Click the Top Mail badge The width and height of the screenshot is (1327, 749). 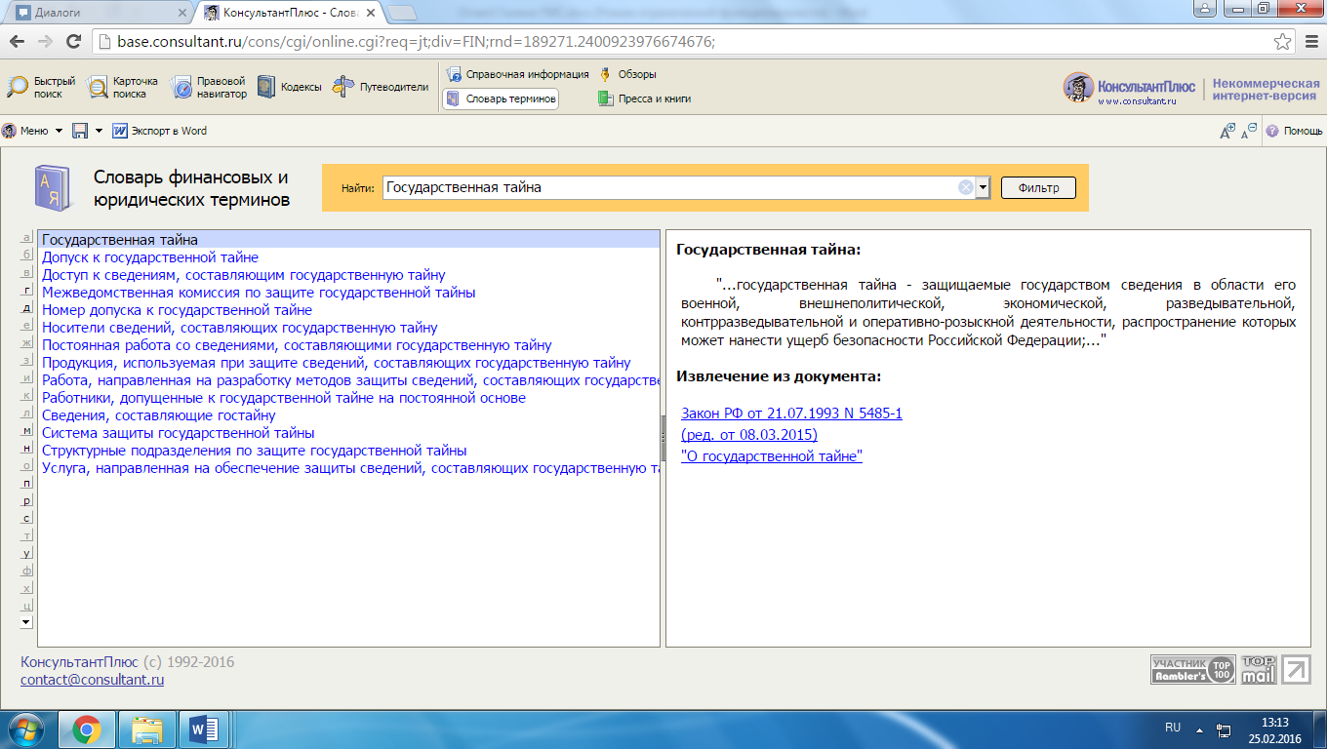click(1259, 670)
